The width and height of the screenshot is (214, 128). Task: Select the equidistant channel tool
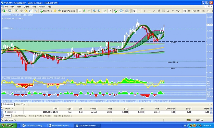coord(159,11)
